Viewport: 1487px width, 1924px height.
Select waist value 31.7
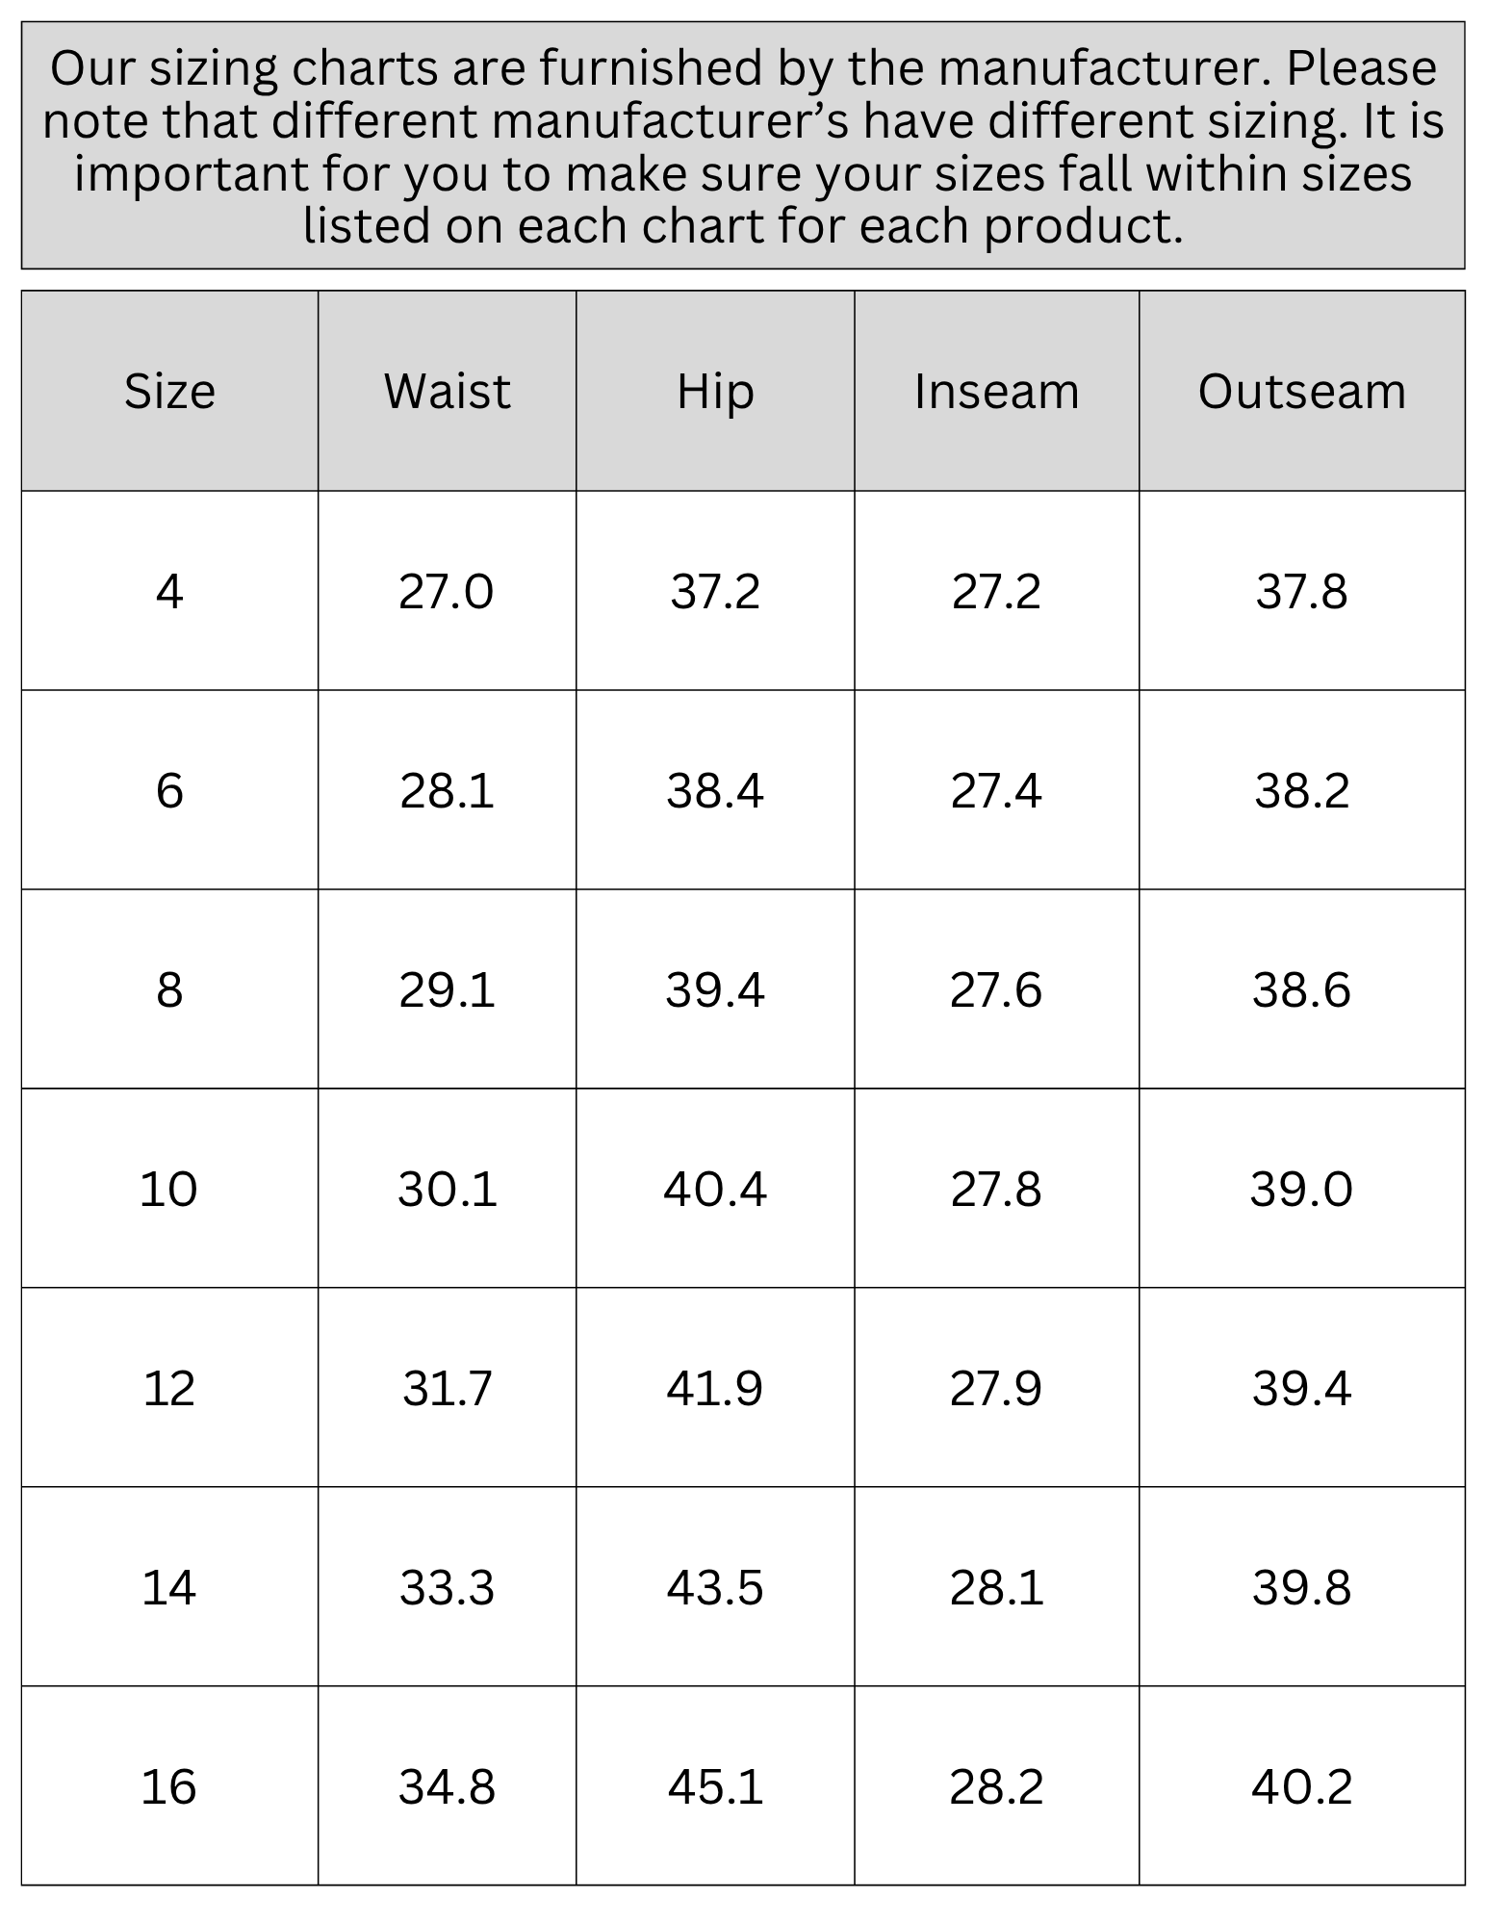tap(448, 1389)
